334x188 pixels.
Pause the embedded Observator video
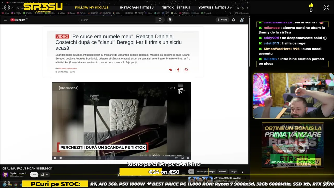tap(55, 158)
